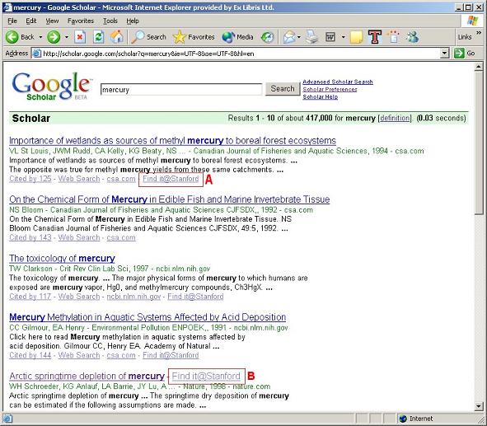Expand the Links bar chevron
This screenshot has width=487, height=426.
tap(479, 33)
